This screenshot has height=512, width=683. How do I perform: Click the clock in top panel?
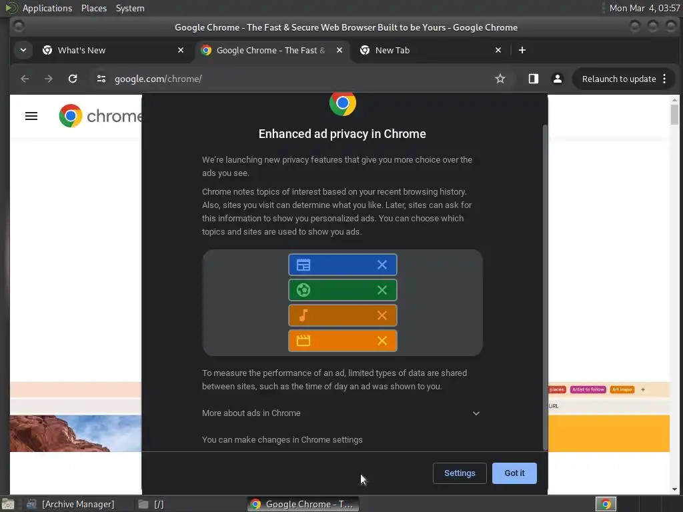pyautogui.click(x=644, y=8)
